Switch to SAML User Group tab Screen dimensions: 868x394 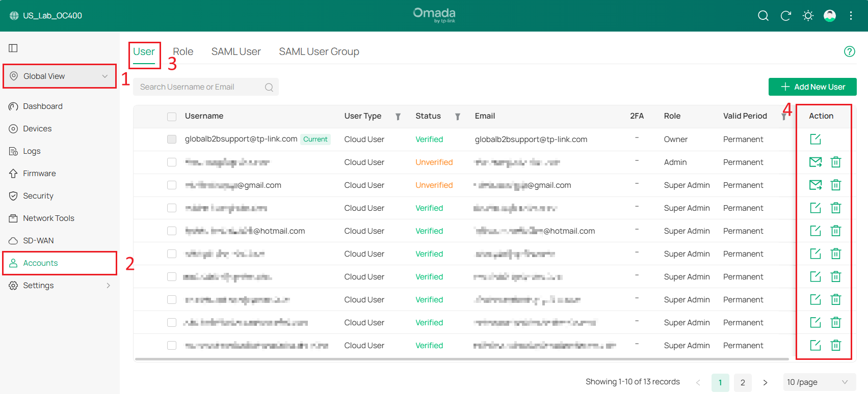coord(319,51)
